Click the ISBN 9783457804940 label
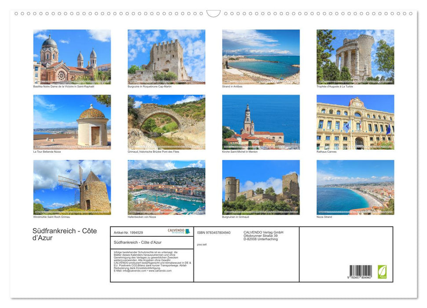Viewport: 427px width, 308px height. tap(214, 232)
